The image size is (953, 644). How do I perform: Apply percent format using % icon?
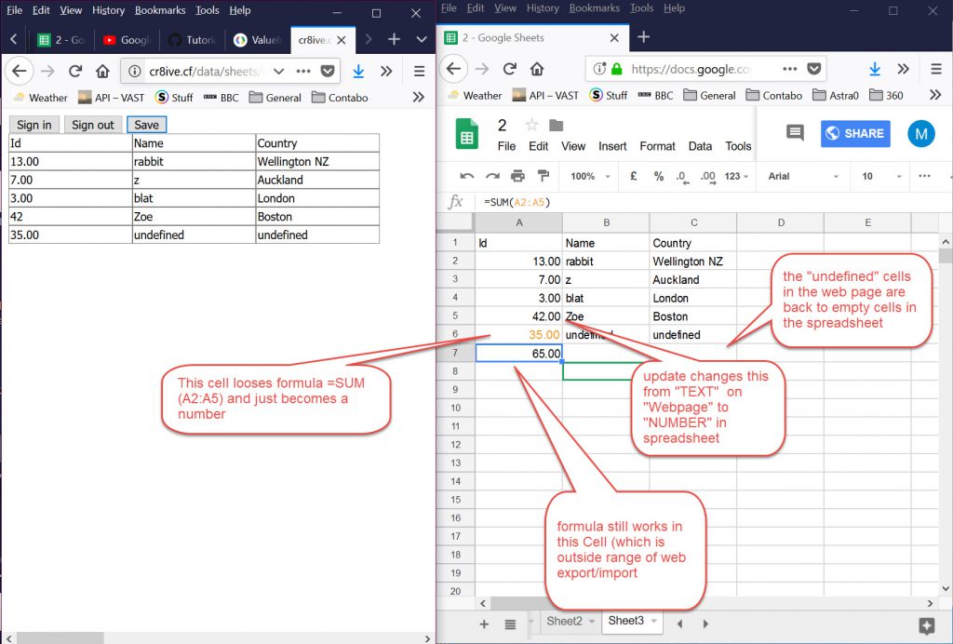tap(658, 176)
